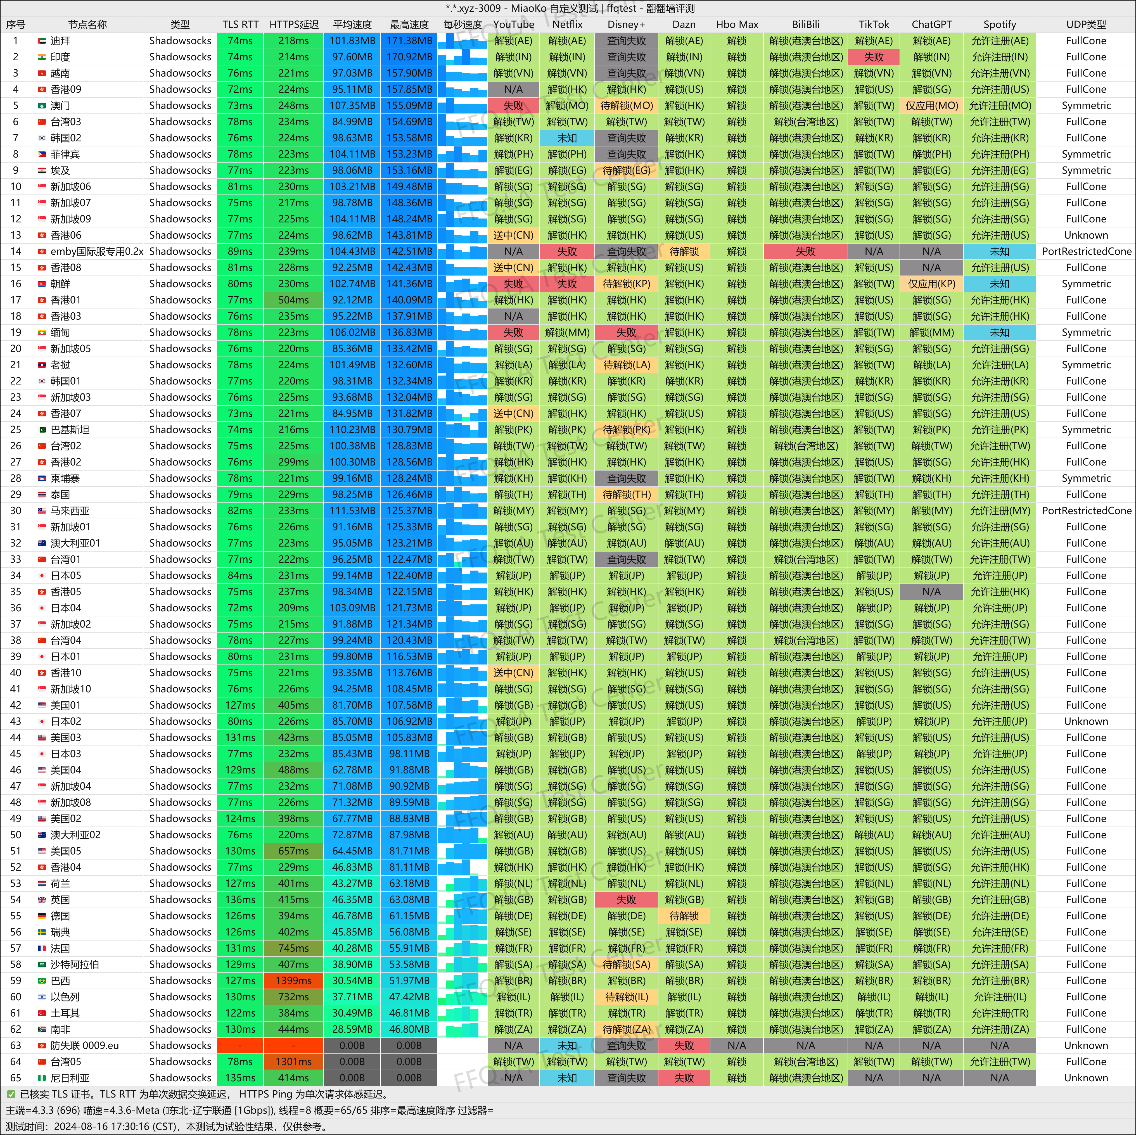This screenshot has height=1135, width=1136.
Task: Click the UDP类型 column header
Action: [x=1086, y=25]
